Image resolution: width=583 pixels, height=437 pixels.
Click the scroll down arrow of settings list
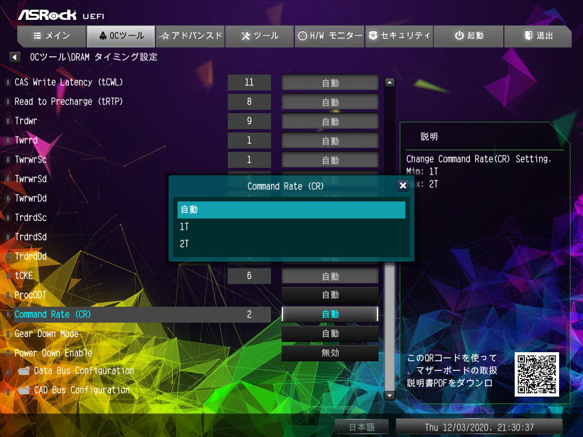[x=389, y=395]
